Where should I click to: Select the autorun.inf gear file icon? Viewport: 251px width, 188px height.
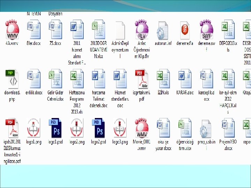[x=163, y=30]
